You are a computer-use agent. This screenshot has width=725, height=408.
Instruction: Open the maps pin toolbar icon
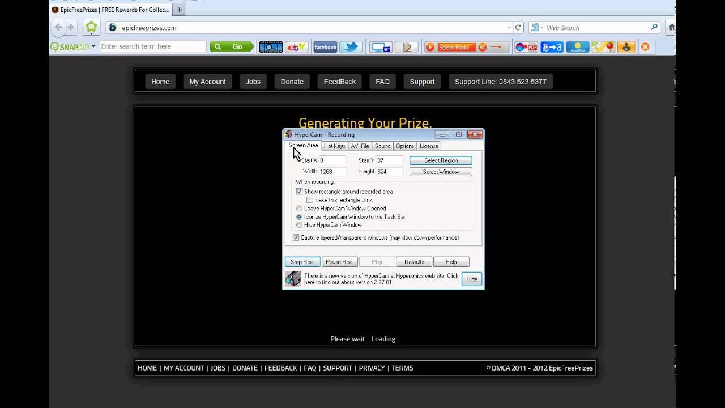coord(603,47)
